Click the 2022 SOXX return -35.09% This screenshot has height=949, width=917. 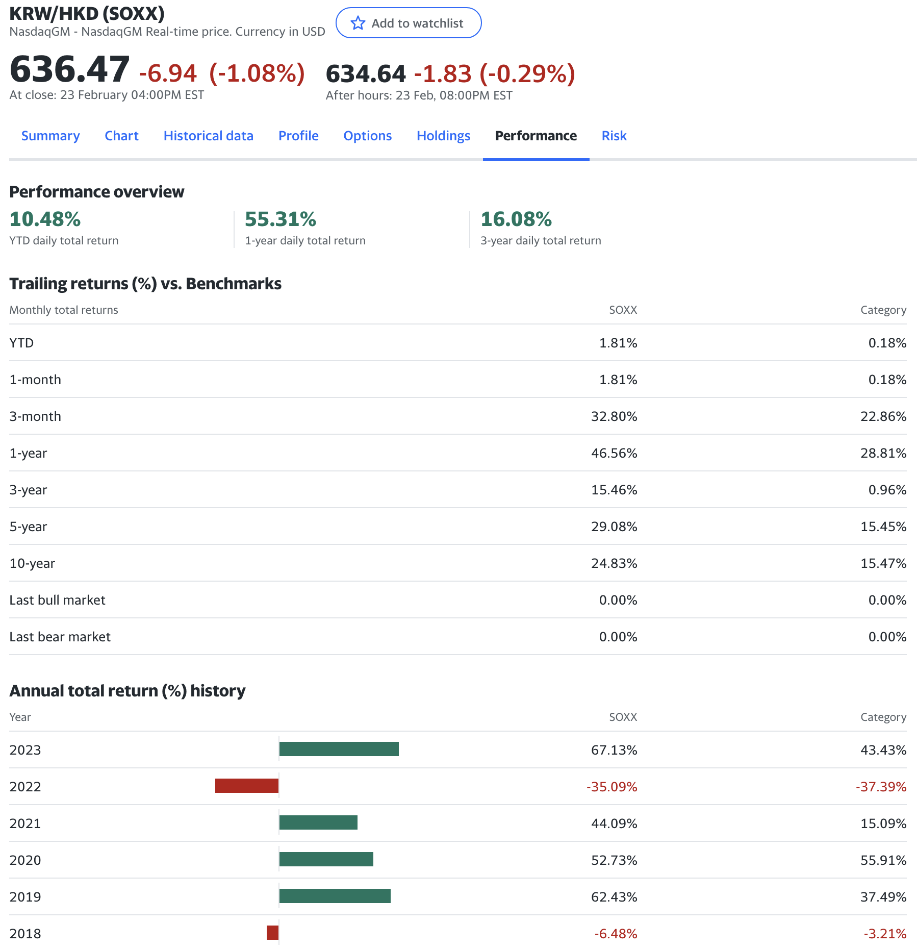612,787
